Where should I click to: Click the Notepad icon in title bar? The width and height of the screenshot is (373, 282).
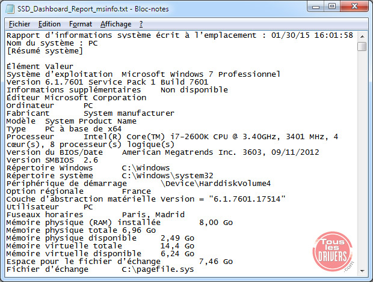[10, 9]
